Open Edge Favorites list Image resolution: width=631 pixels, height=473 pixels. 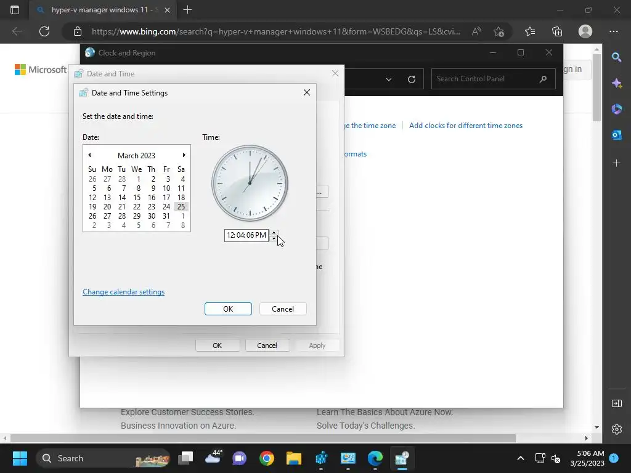point(530,31)
